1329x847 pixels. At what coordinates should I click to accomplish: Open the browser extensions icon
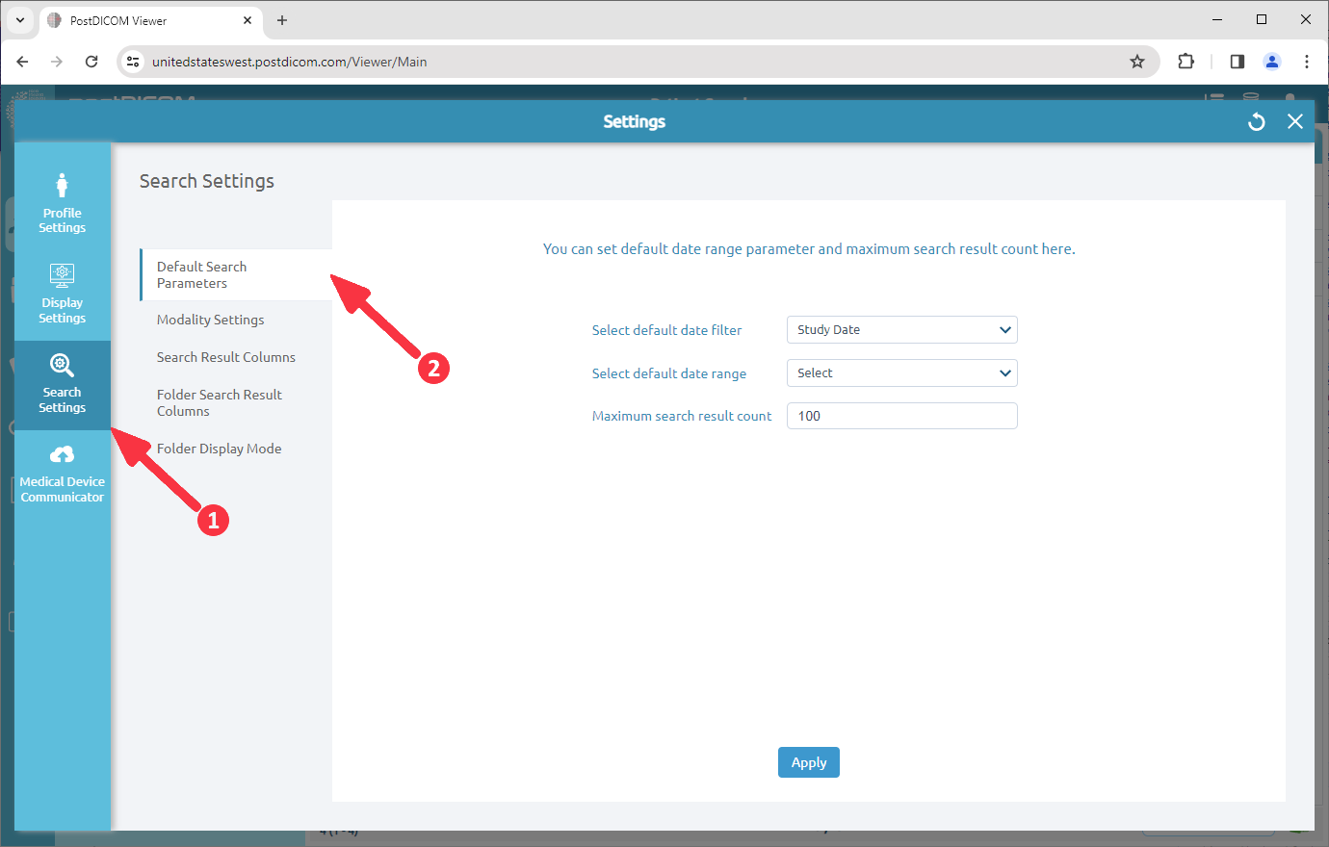[x=1186, y=61]
